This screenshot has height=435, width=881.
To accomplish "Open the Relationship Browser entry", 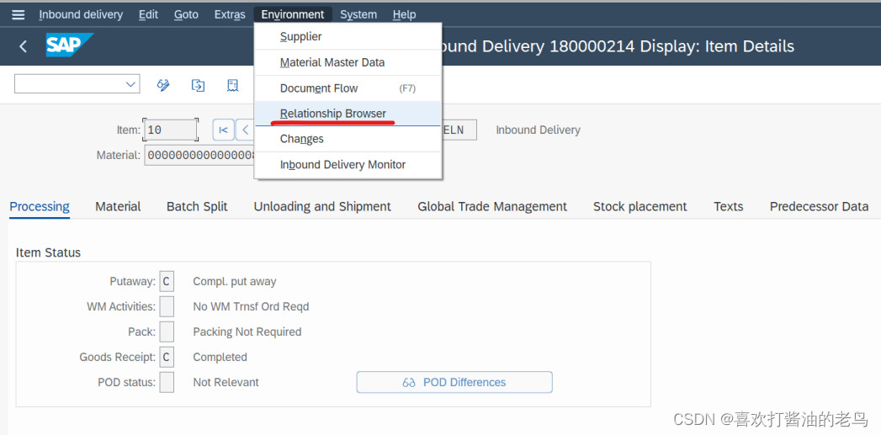I will (x=348, y=114).
